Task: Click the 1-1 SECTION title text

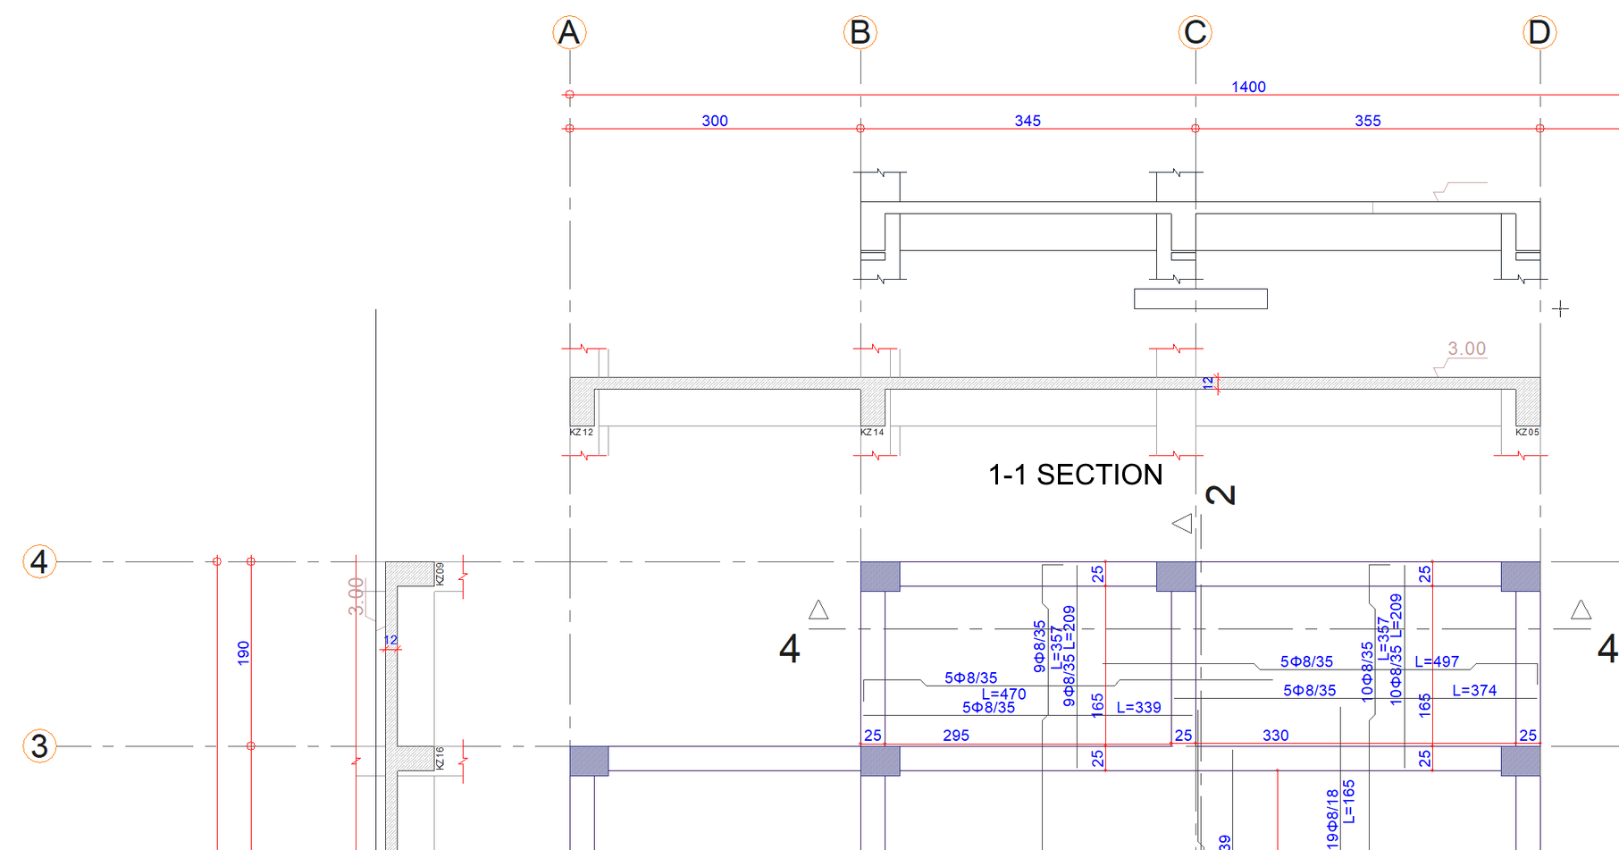Action: coord(1074,475)
